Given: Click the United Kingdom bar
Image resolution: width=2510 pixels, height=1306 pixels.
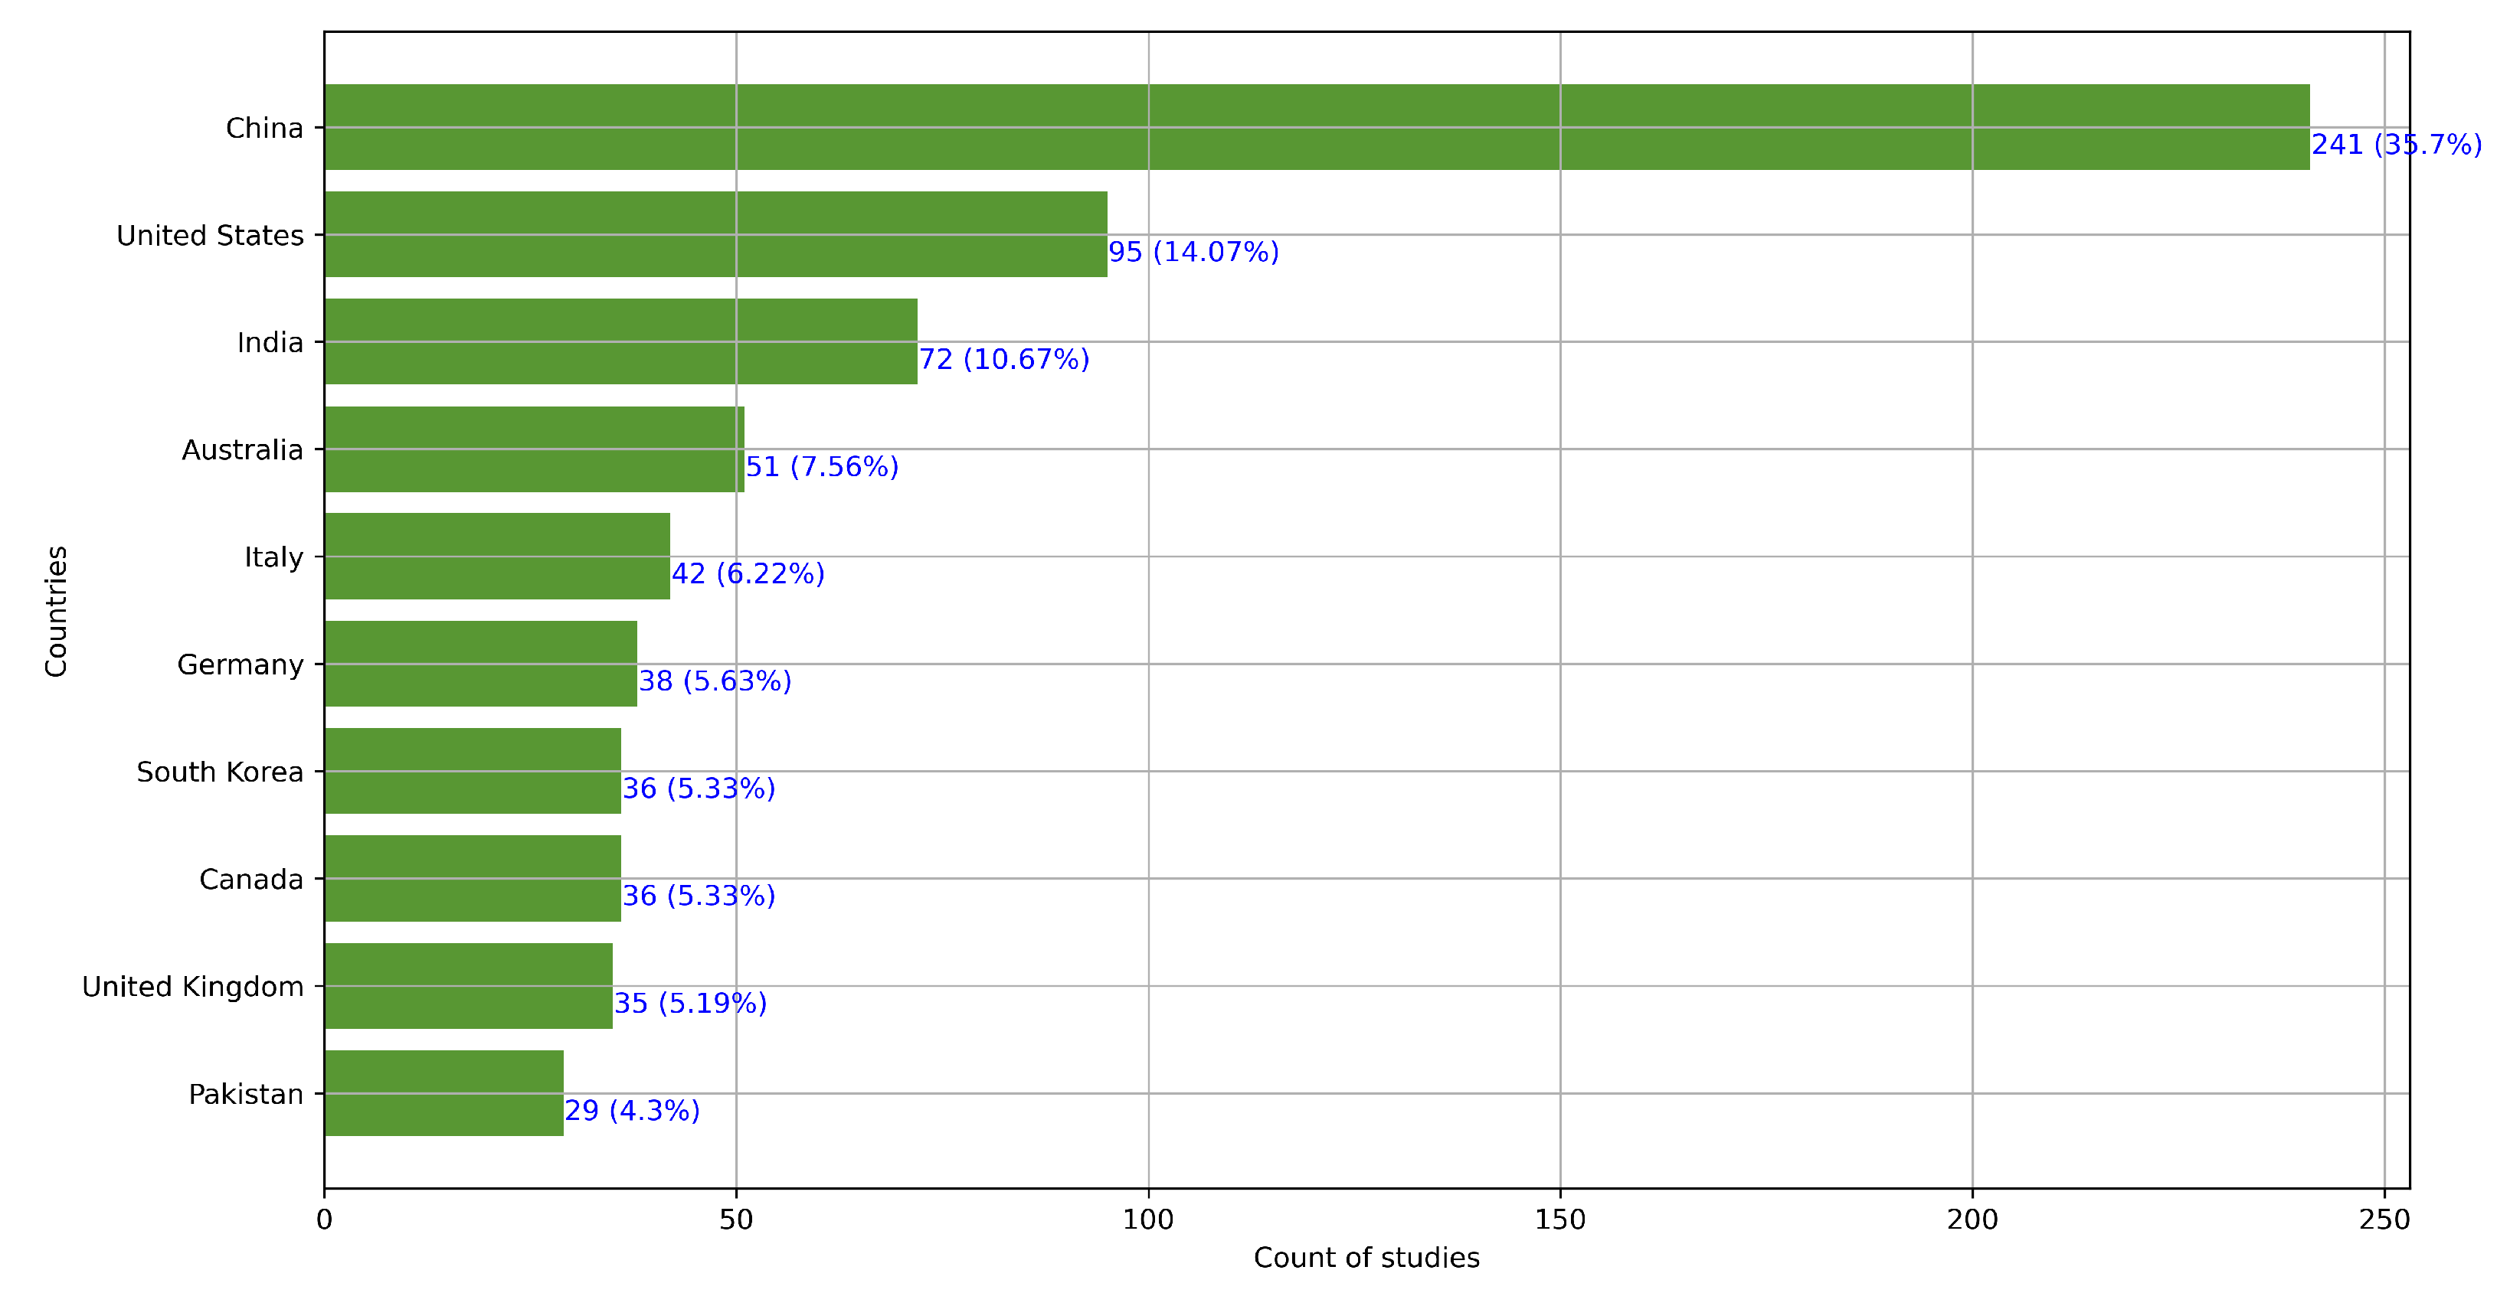Looking at the screenshot, I should [468, 985].
